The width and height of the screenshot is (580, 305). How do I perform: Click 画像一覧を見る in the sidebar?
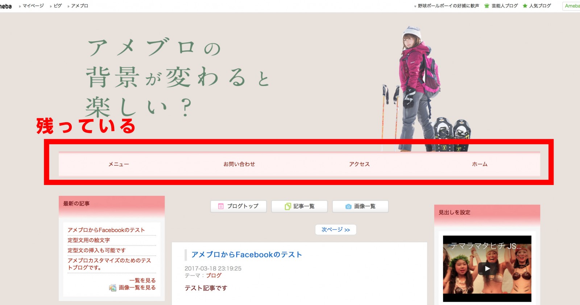137,288
